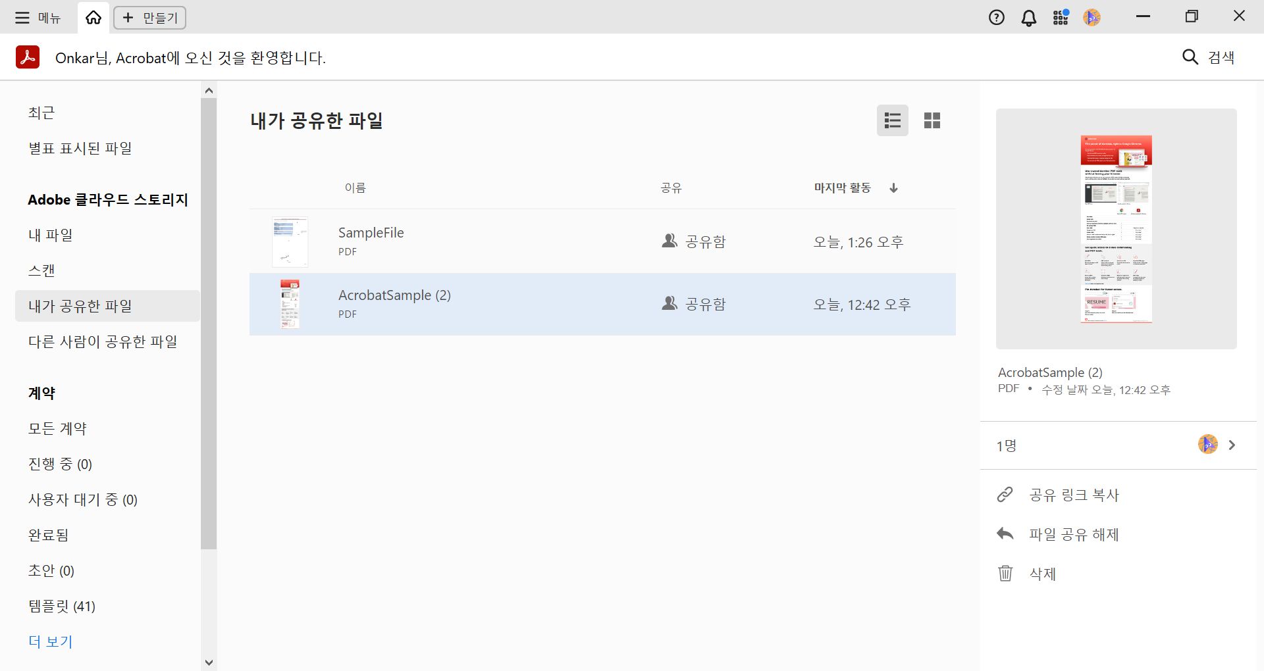Switch to list view
This screenshot has height=671, width=1264.
click(x=893, y=120)
